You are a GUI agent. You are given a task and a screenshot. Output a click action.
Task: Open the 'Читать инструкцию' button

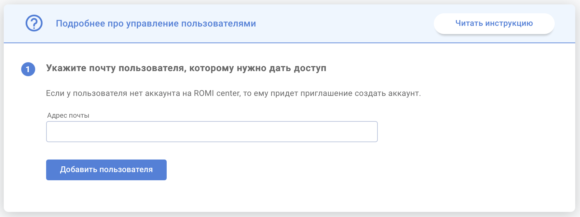[494, 23]
